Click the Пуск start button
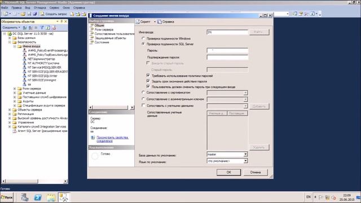Image resolution: width=361 pixels, height=203 pixels. pyautogui.click(x=7, y=197)
